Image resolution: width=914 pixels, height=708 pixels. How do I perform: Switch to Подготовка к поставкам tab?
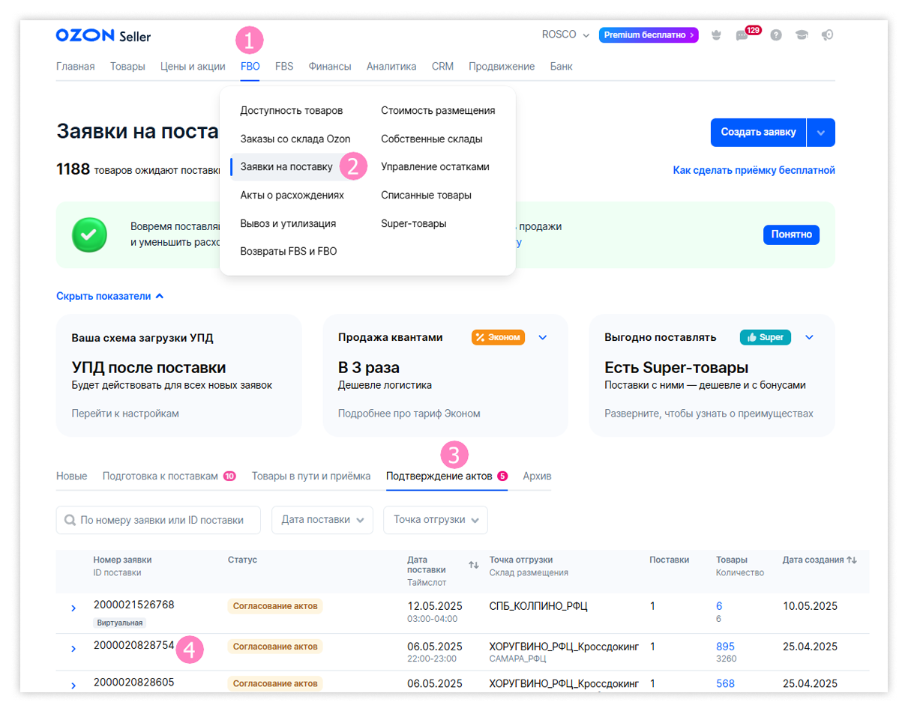coord(169,476)
